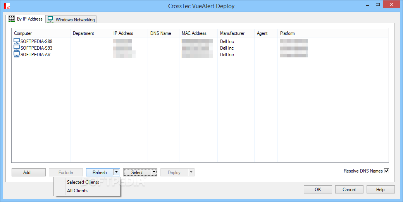Click the Exclude button

click(66, 173)
